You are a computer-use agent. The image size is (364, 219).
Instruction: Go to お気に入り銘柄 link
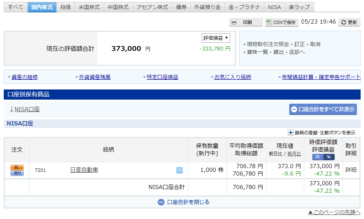point(233,77)
